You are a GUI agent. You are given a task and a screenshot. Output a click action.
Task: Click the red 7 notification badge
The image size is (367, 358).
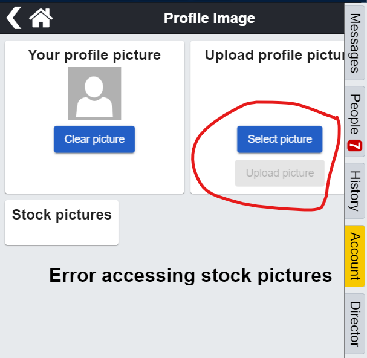pos(354,146)
